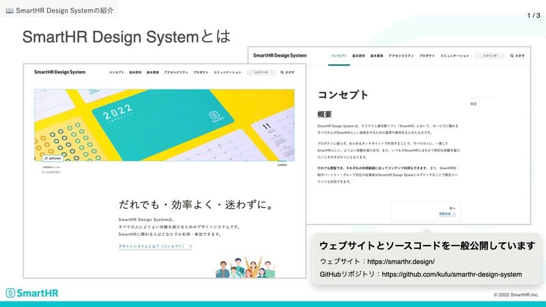Select the active コンセプト tab on the concept page
The width and height of the screenshot is (546, 307).
point(339,56)
